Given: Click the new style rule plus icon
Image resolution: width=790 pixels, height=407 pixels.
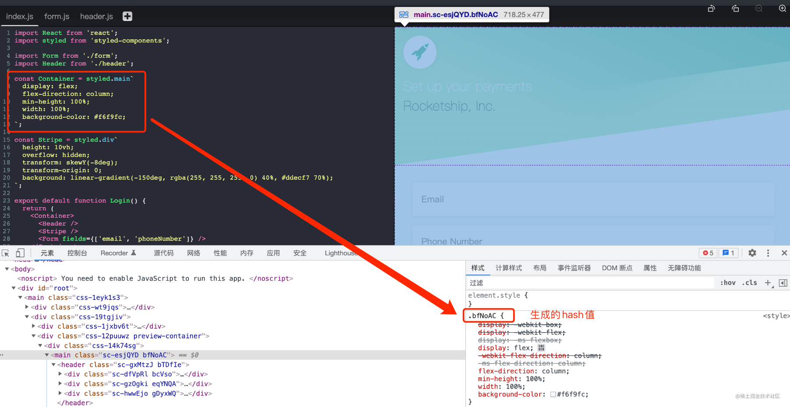Looking at the screenshot, I should (x=768, y=283).
